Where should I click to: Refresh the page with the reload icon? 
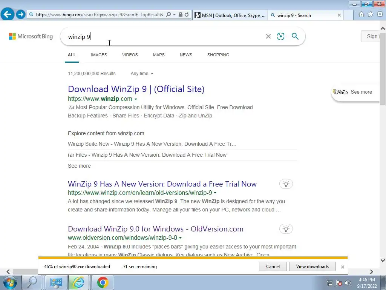187,15
